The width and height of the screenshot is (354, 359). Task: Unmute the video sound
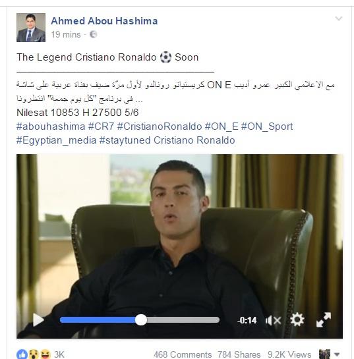(x=274, y=320)
